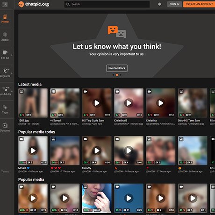Expand the Regional submenu arrow

pyautogui.click(x=12, y=73)
